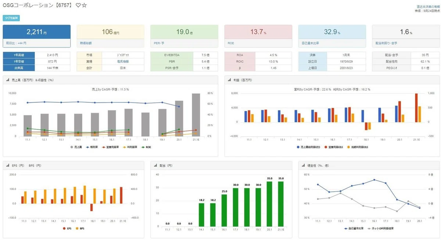Click the star watchlist icon beside 6757

[84, 5]
